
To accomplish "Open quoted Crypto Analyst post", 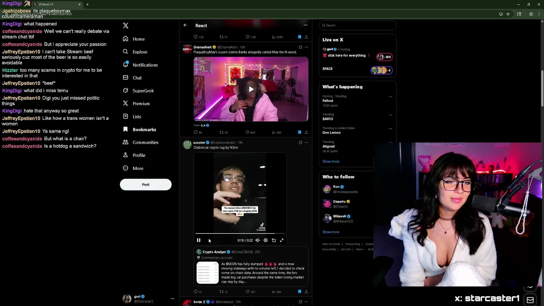I will click(251, 267).
